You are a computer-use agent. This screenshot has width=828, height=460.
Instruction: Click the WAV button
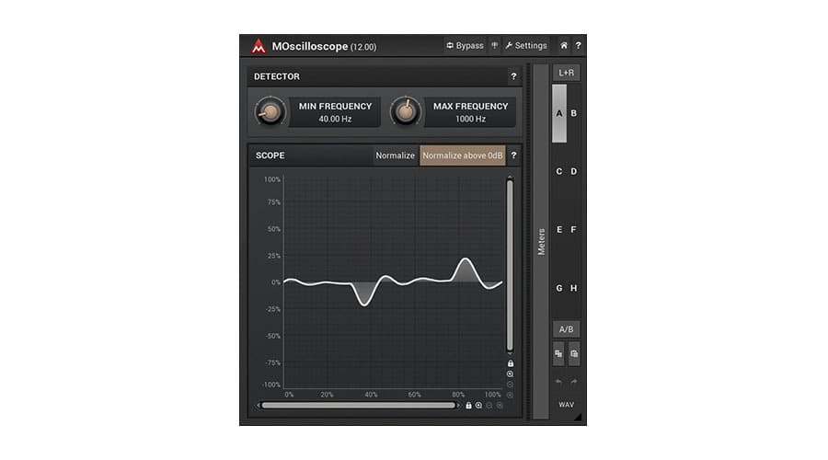566,405
